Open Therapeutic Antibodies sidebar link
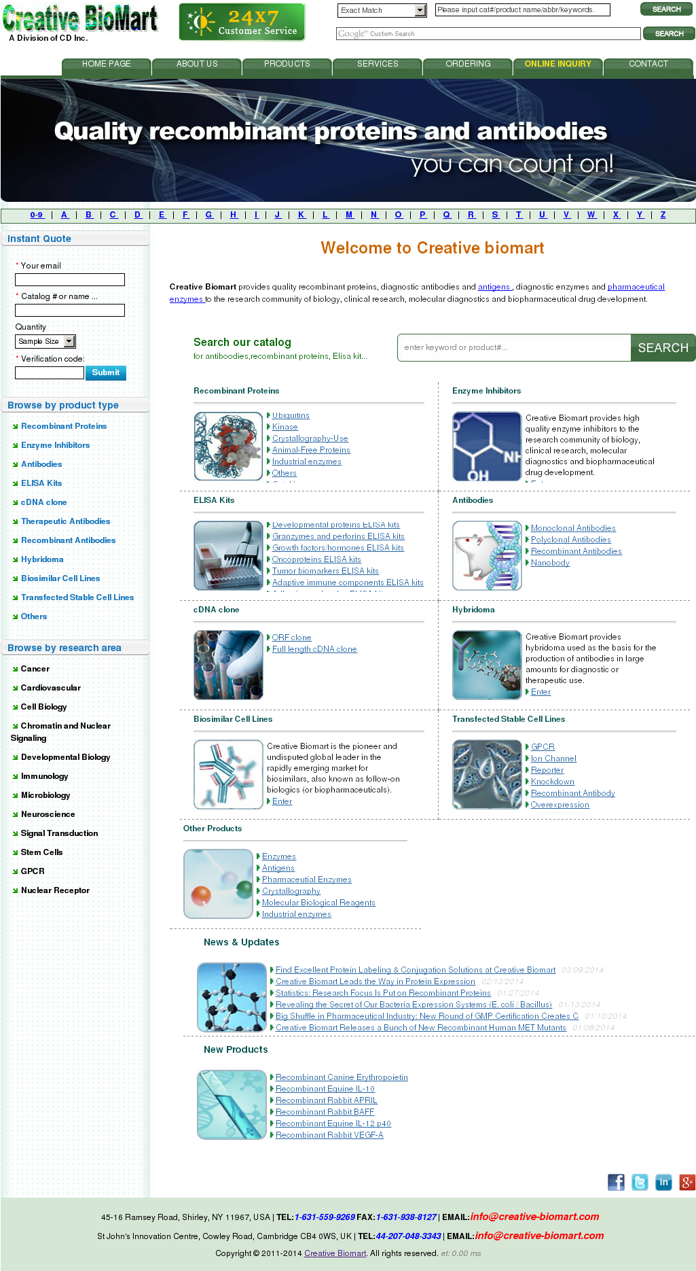 [x=65, y=521]
